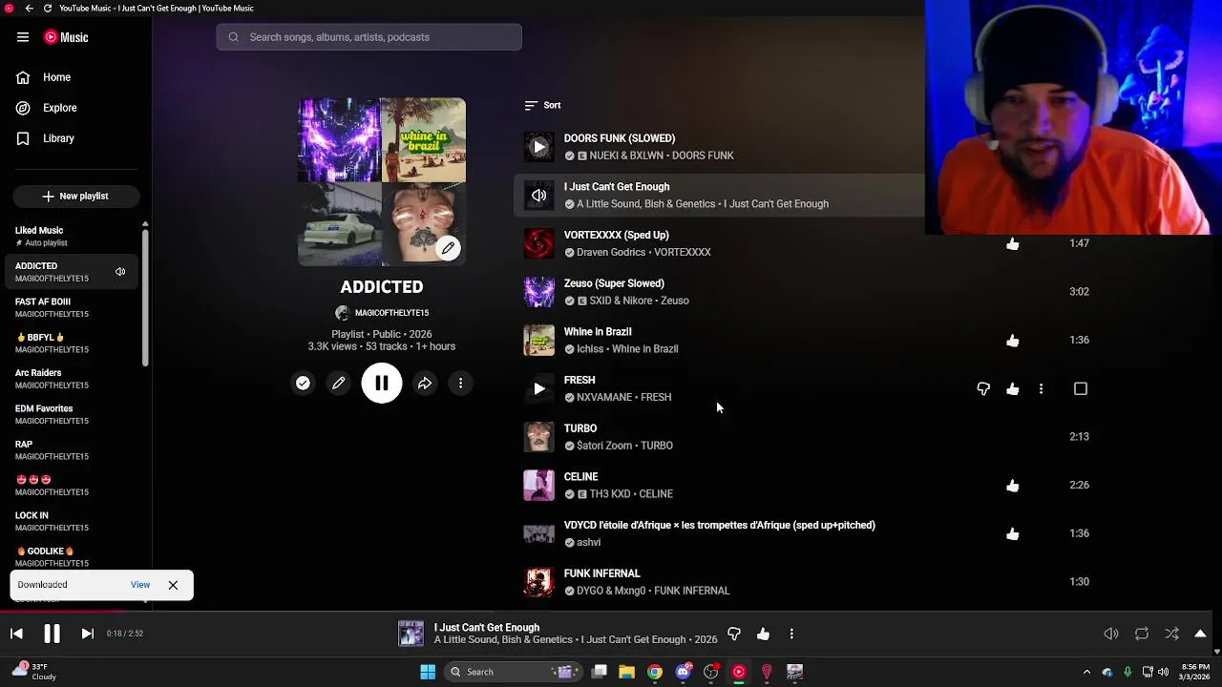Open the RAP playlist
Image resolution: width=1222 pixels, height=687 pixels.
(x=72, y=449)
